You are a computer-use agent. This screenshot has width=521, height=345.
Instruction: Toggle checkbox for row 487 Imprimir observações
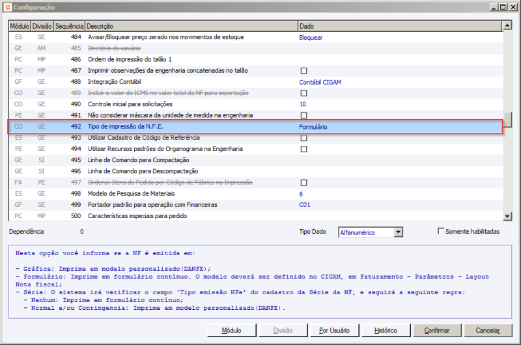coord(303,71)
